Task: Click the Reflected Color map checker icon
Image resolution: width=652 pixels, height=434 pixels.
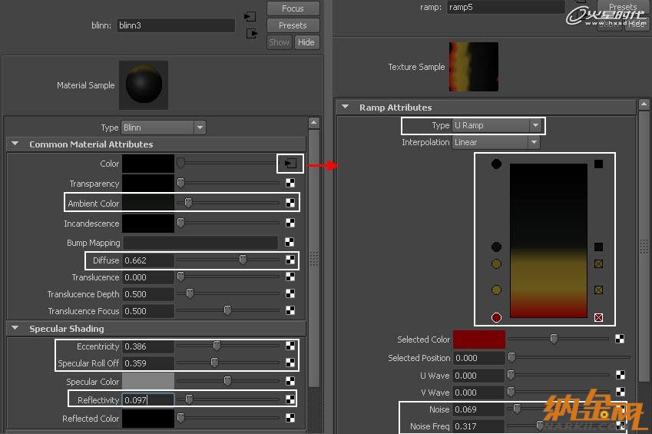Action: (x=290, y=418)
